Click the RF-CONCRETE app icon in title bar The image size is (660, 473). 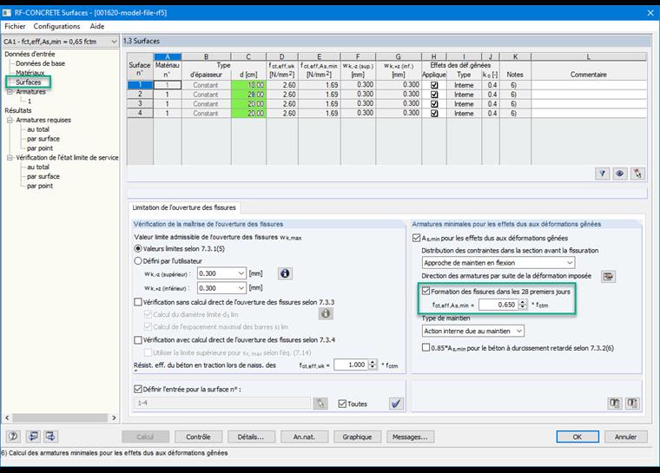pyautogui.click(x=6, y=13)
